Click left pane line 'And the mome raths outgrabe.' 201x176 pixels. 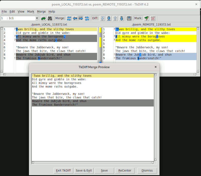click(56, 40)
